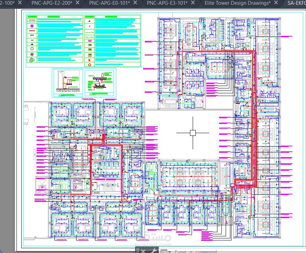Click the command prompt icon
The width and height of the screenshot is (306, 253).
[164, 251]
